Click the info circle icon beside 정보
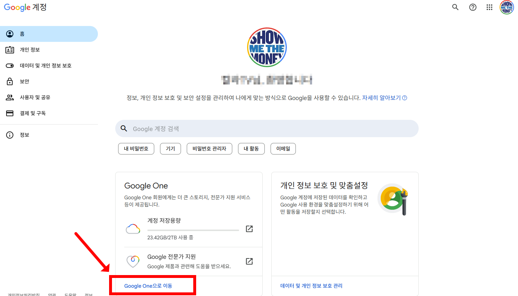This screenshot has width=518, height=296. (x=10, y=135)
